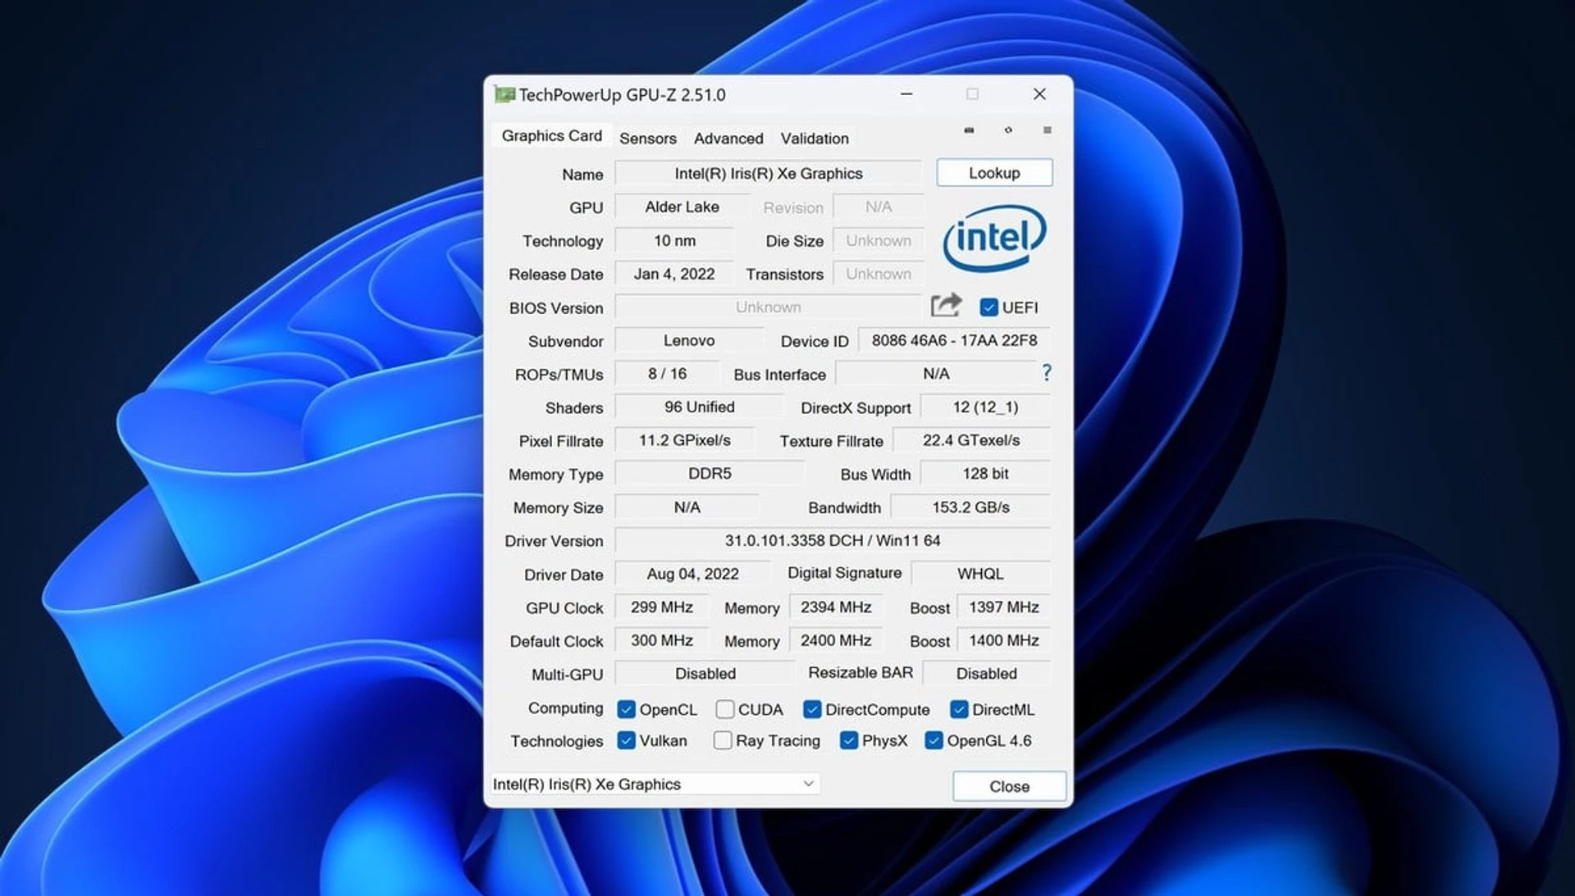1575x896 pixels.
Task: Click the GPU-Z app icon in title bar
Action: [x=504, y=95]
